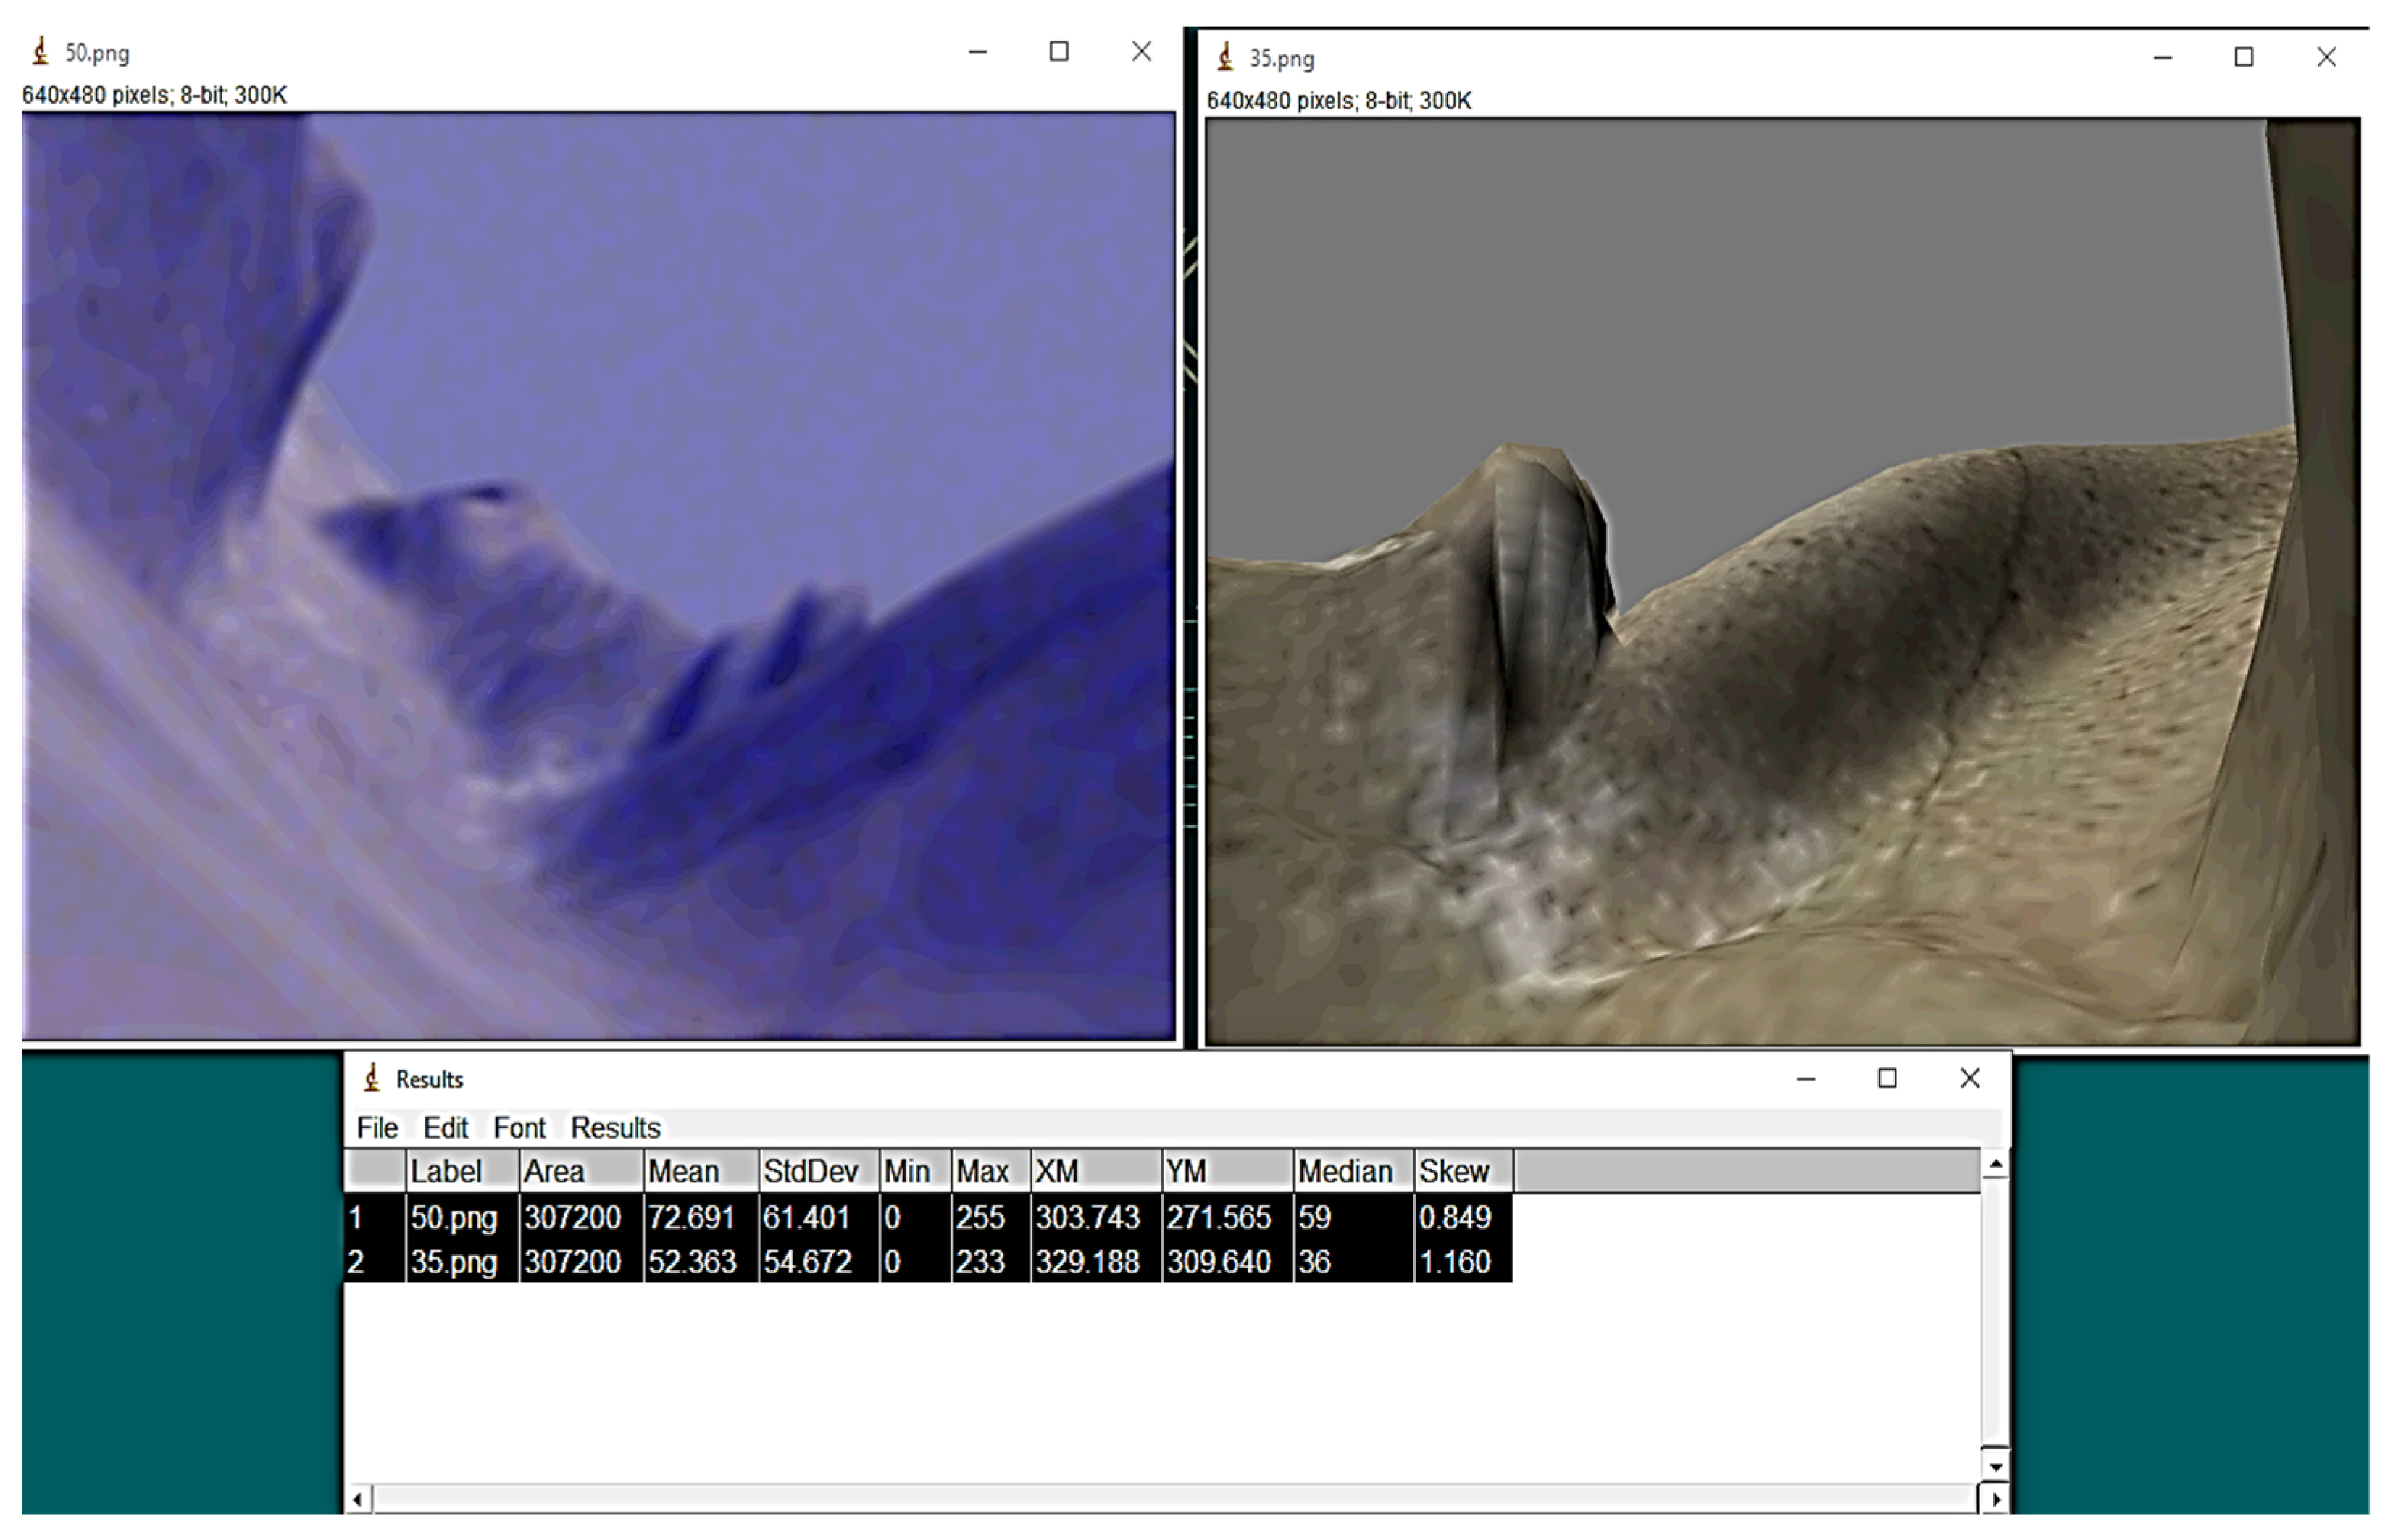Click the horizontal scrollbar left arrow in Results

358,1499
